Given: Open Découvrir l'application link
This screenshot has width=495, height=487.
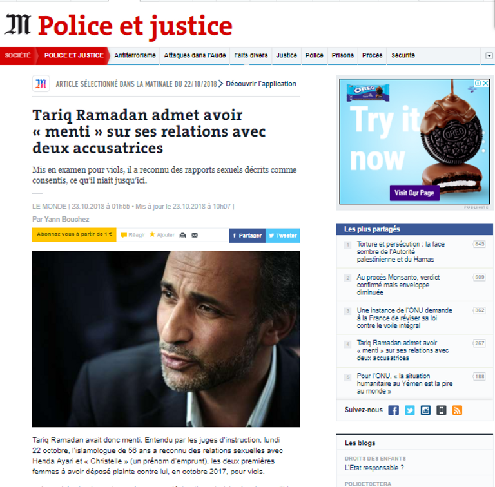Looking at the screenshot, I should point(261,84).
